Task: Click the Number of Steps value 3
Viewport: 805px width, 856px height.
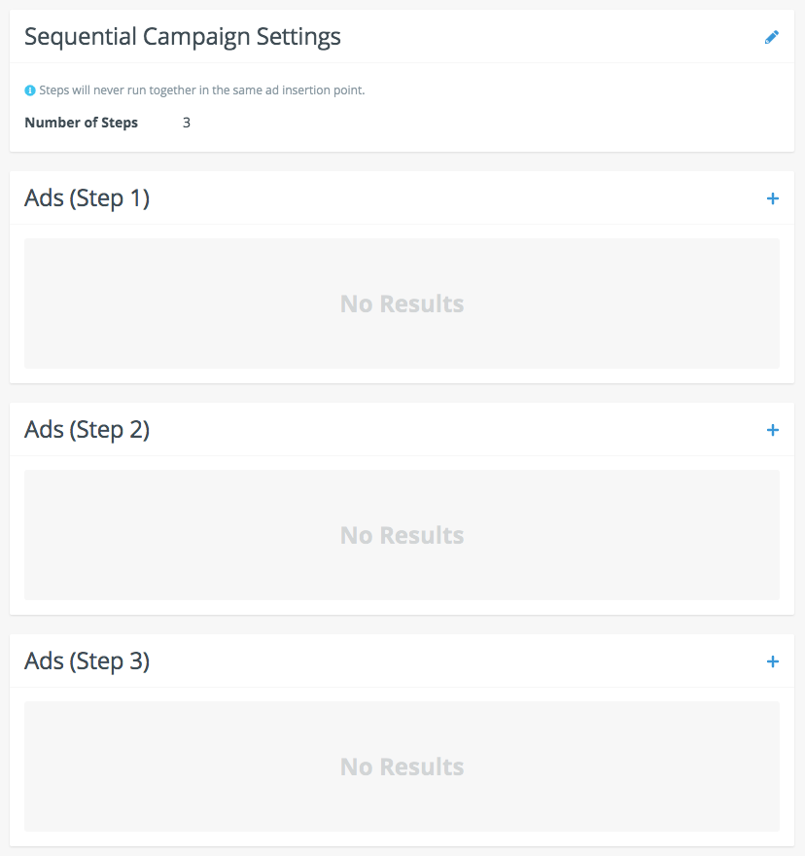Action: (187, 123)
